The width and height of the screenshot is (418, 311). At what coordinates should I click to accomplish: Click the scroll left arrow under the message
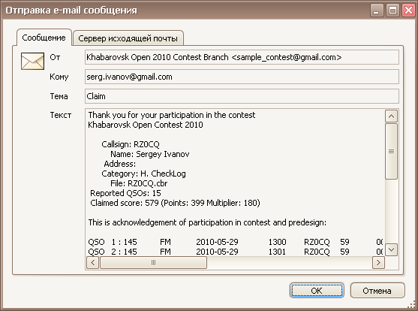coord(93,263)
